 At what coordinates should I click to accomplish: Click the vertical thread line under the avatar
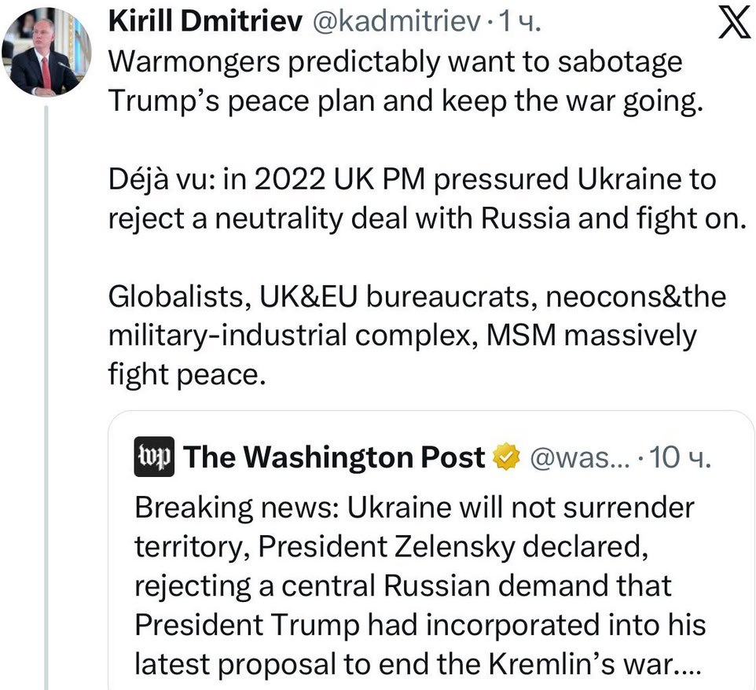[x=46, y=393]
